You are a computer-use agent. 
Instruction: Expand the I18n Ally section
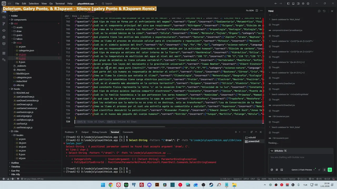(x=16, y=174)
